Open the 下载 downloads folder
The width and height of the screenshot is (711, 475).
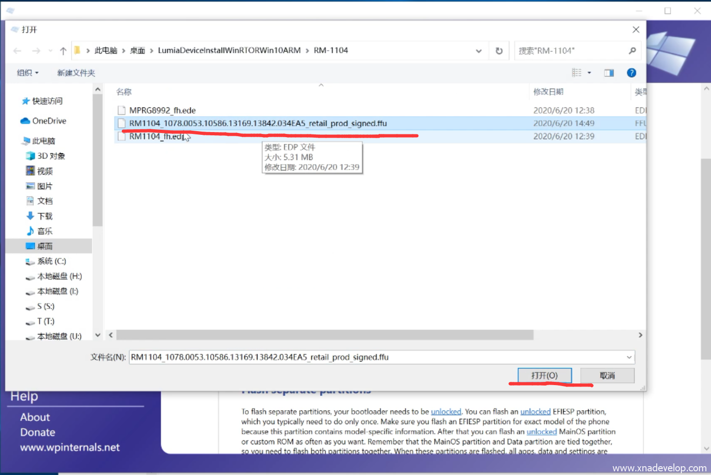[x=45, y=216]
